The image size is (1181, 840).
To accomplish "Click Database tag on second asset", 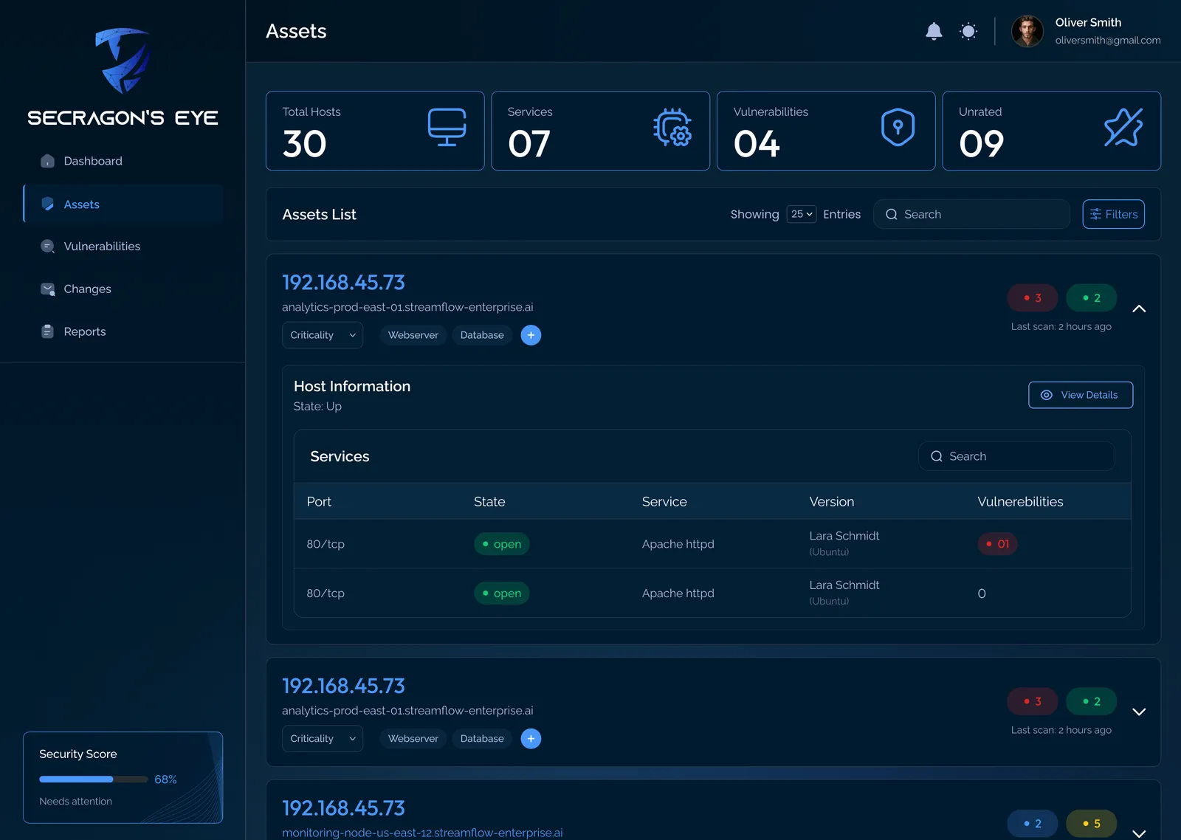I will [482, 739].
